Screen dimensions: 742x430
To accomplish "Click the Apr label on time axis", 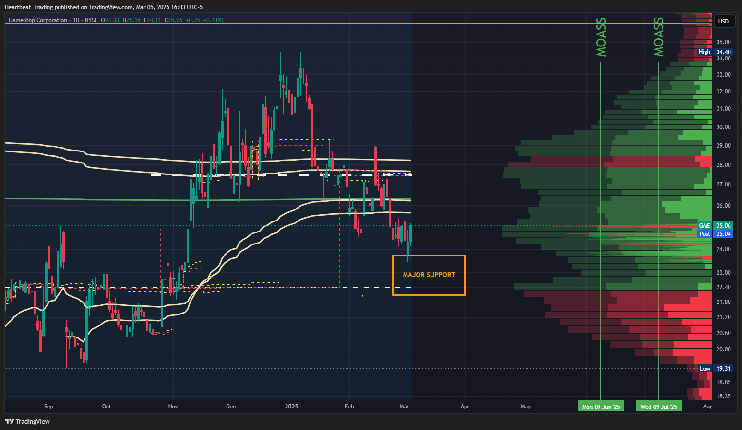I will pyautogui.click(x=465, y=407).
